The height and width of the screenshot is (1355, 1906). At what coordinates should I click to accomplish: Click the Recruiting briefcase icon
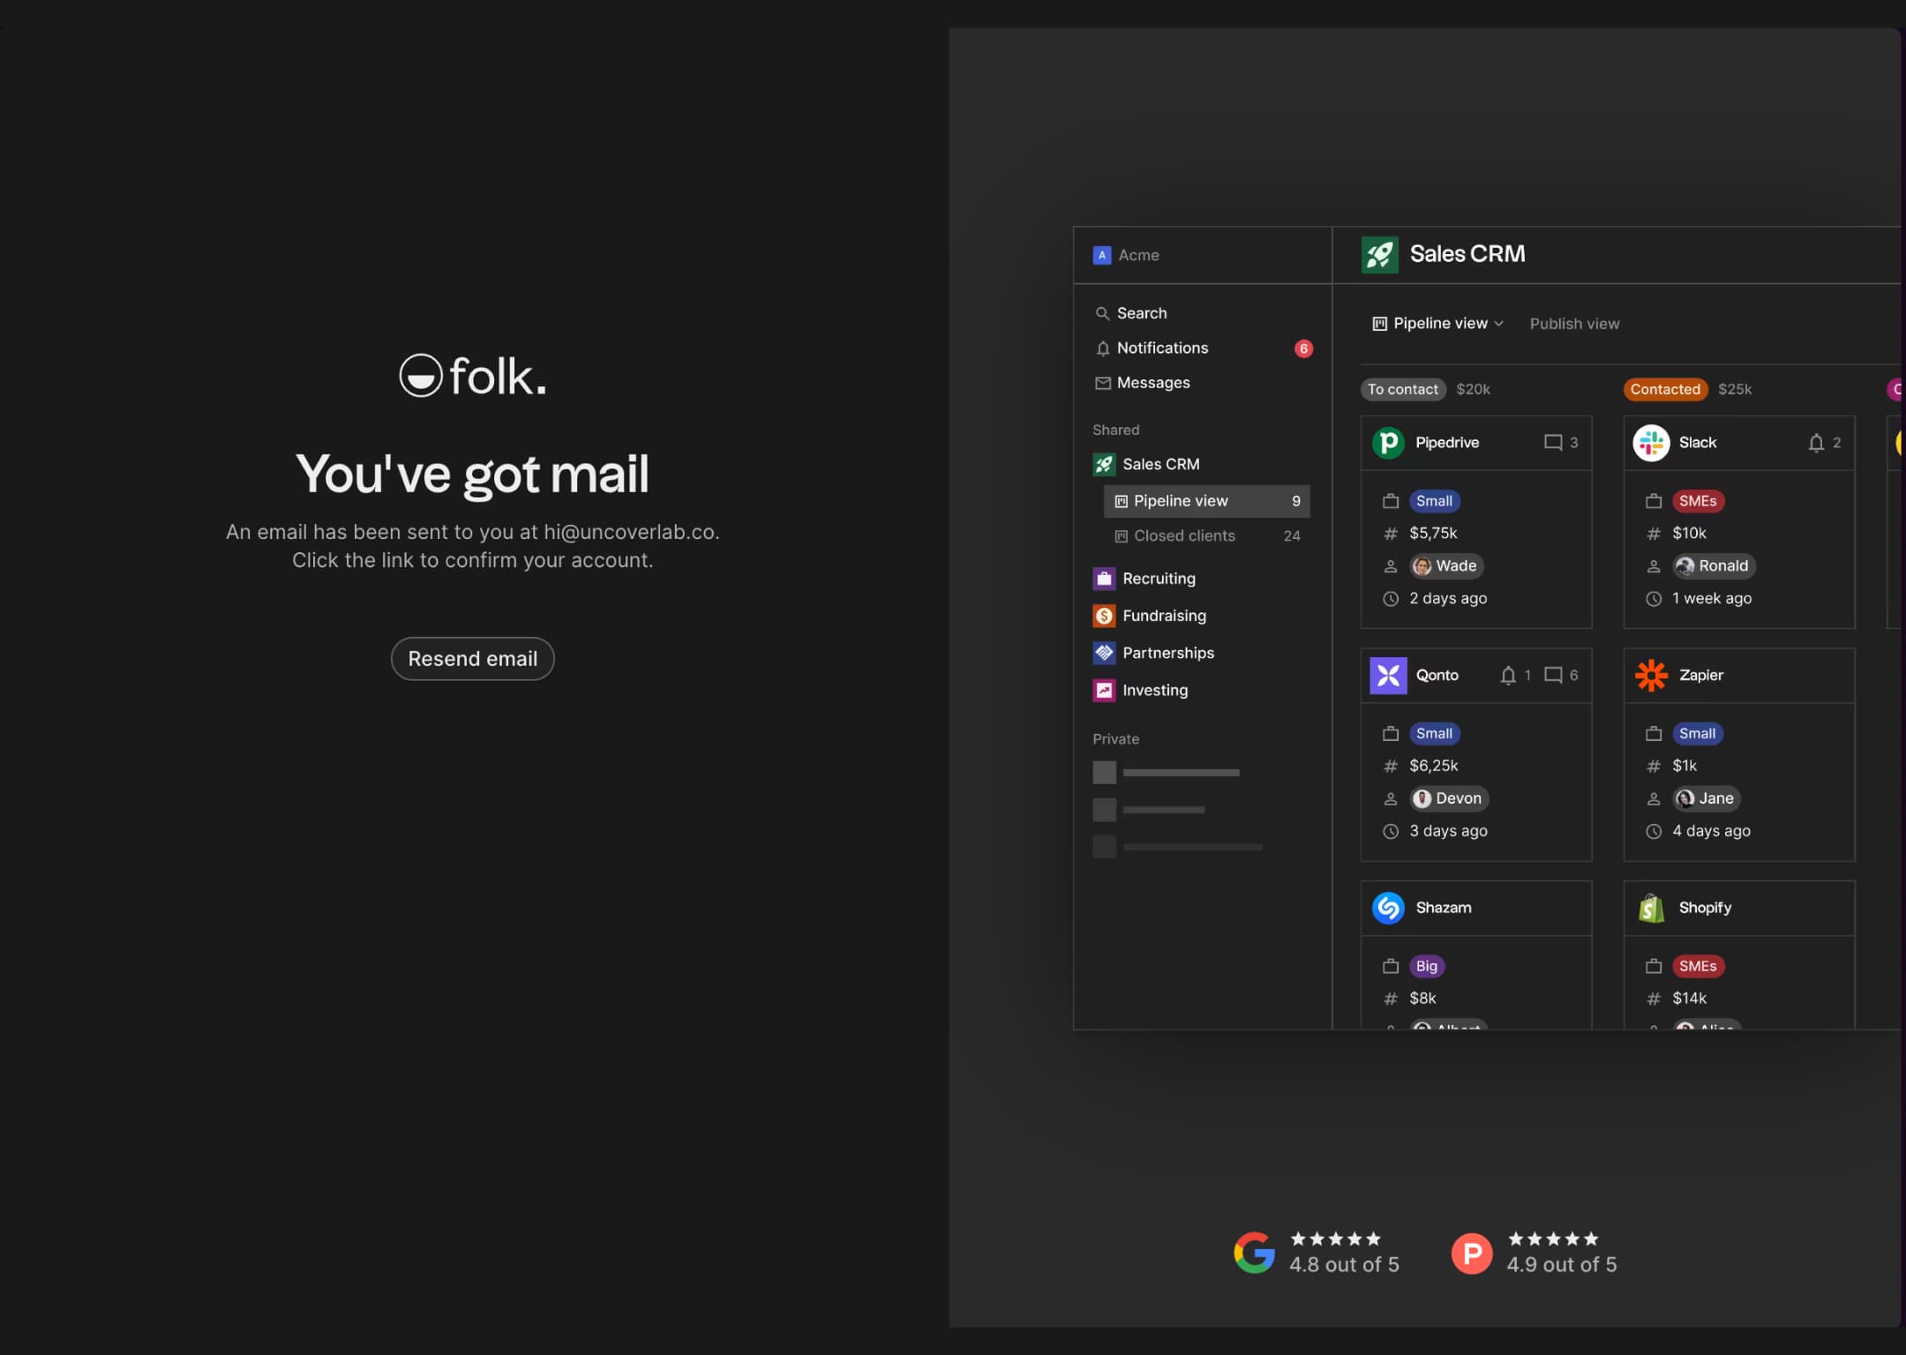[1102, 578]
